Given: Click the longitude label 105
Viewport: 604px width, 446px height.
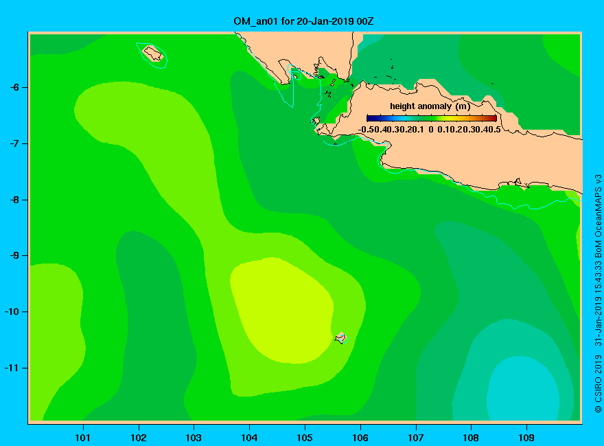Looking at the screenshot, I should [x=305, y=438].
